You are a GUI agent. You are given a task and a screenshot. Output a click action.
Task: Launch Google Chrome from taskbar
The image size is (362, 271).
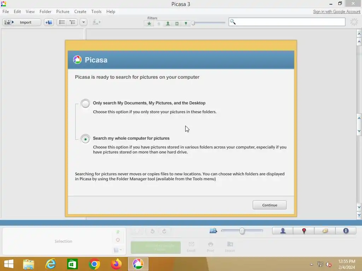point(94,264)
